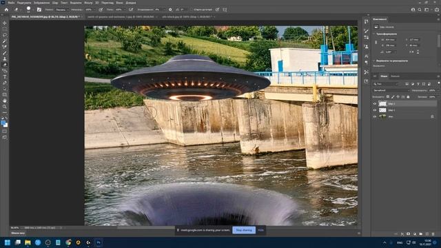Toggle lock transparent pixels
This screenshot has height=248, width=441.
(x=388, y=96)
